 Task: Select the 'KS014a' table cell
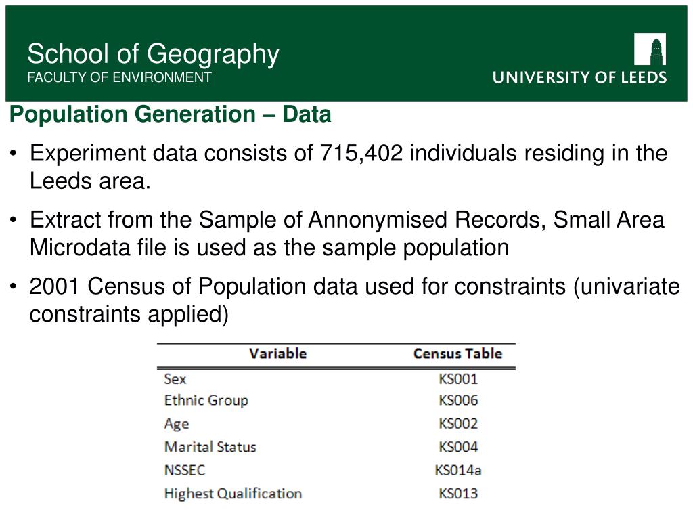pyautogui.click(x=458, y=470)
